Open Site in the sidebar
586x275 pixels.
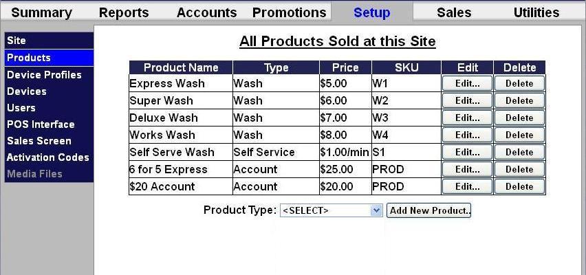tap(17, 41)
